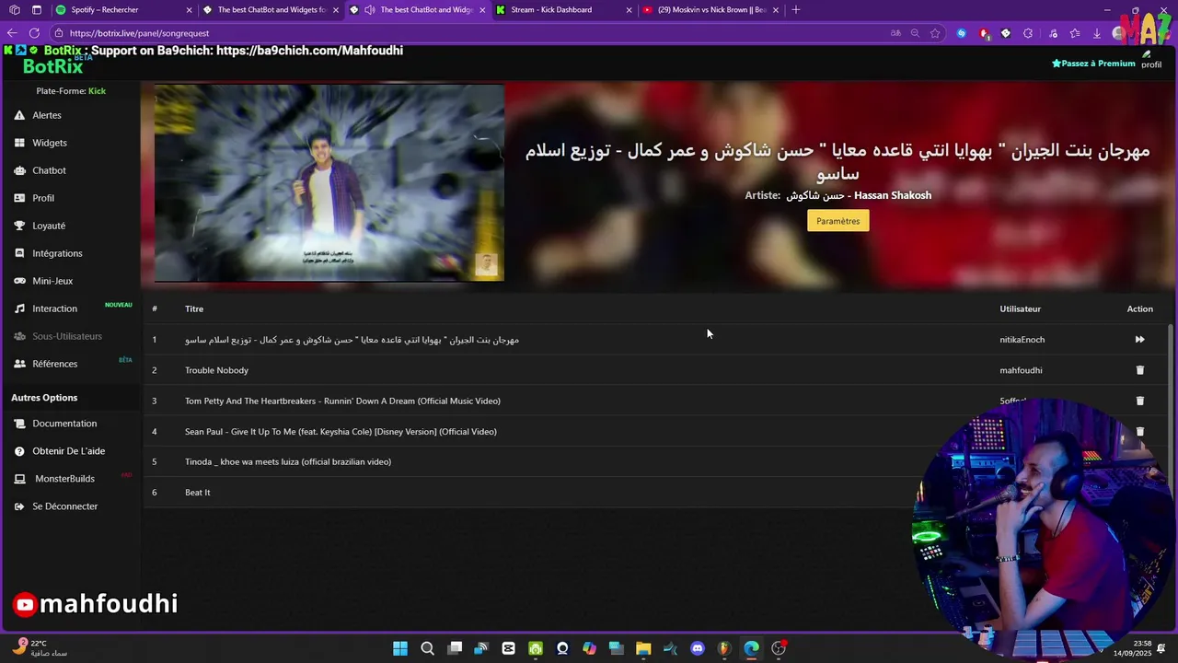1178x663 pixels.
Task: Open the Widgets grid icon in sidebar
Action: pyautogui.click(x=19, y=143)
